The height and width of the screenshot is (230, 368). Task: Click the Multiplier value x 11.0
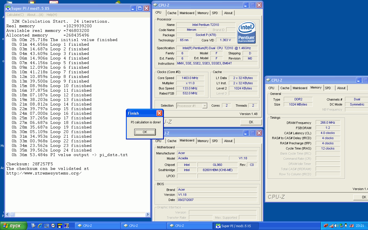click(190, 83)
